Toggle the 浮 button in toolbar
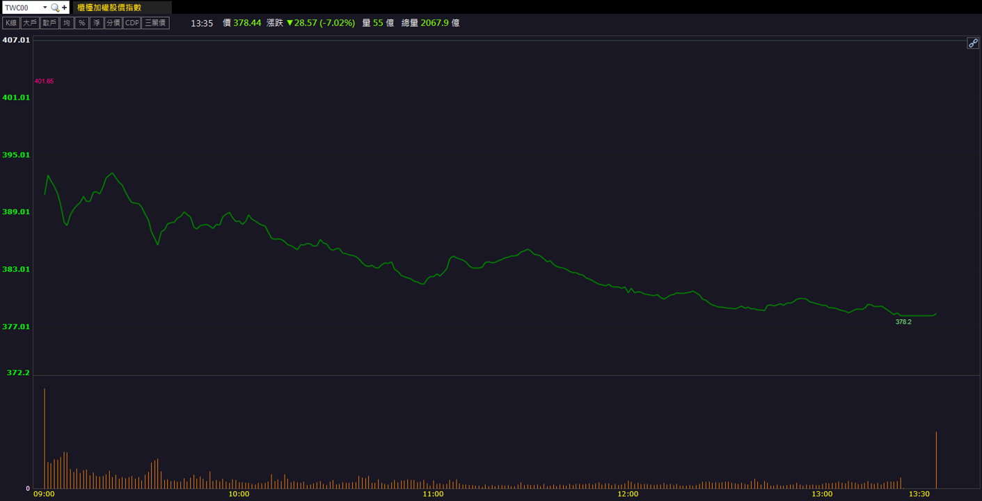Image resolution: width=982 pixels, height=501 pixels. [x=97, y=23]
